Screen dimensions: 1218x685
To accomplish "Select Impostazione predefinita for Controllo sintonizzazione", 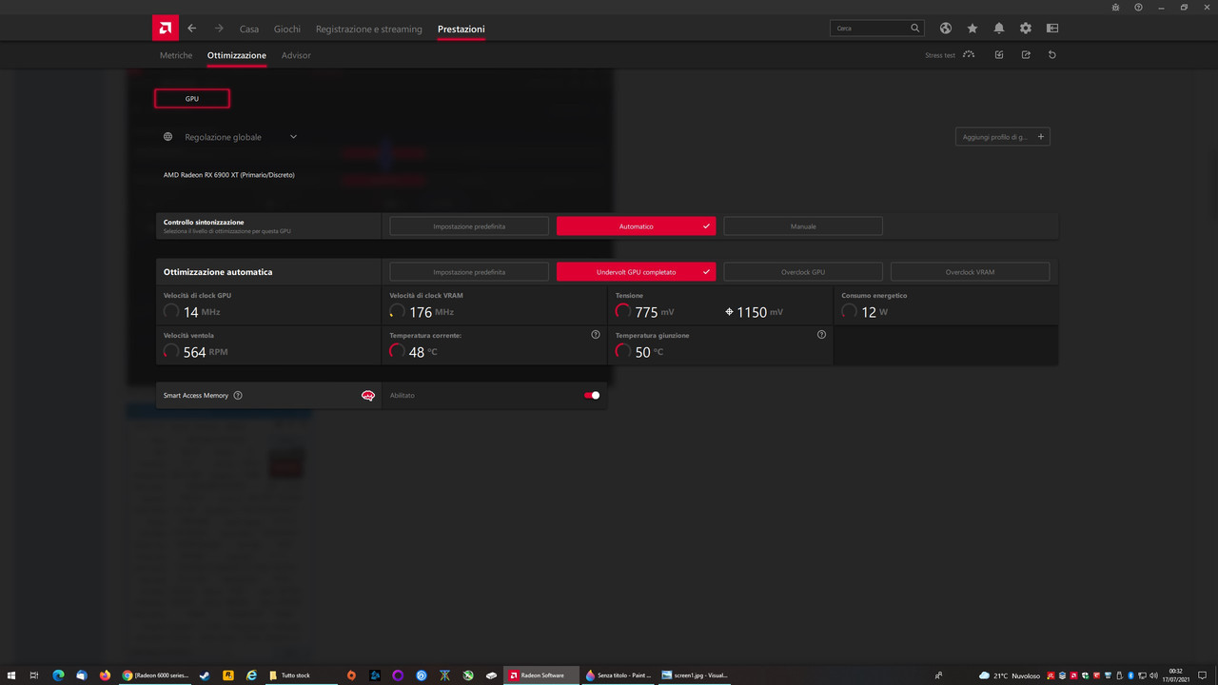I will [469, 226].
